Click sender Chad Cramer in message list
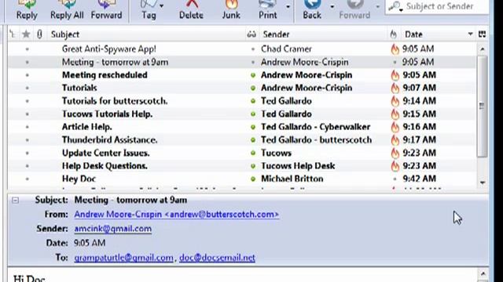 (x=286, y=49)
